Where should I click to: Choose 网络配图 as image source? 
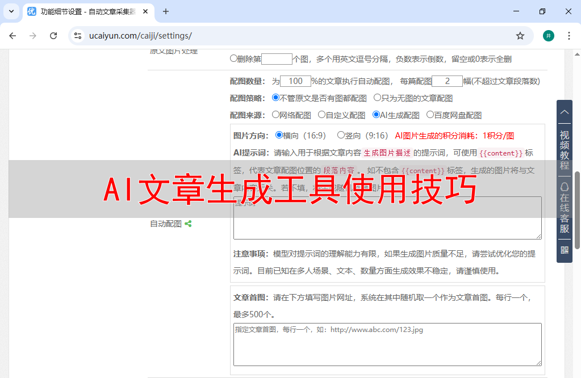point(275,115)
